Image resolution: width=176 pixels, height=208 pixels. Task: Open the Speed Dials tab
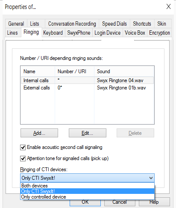[114, 24]
